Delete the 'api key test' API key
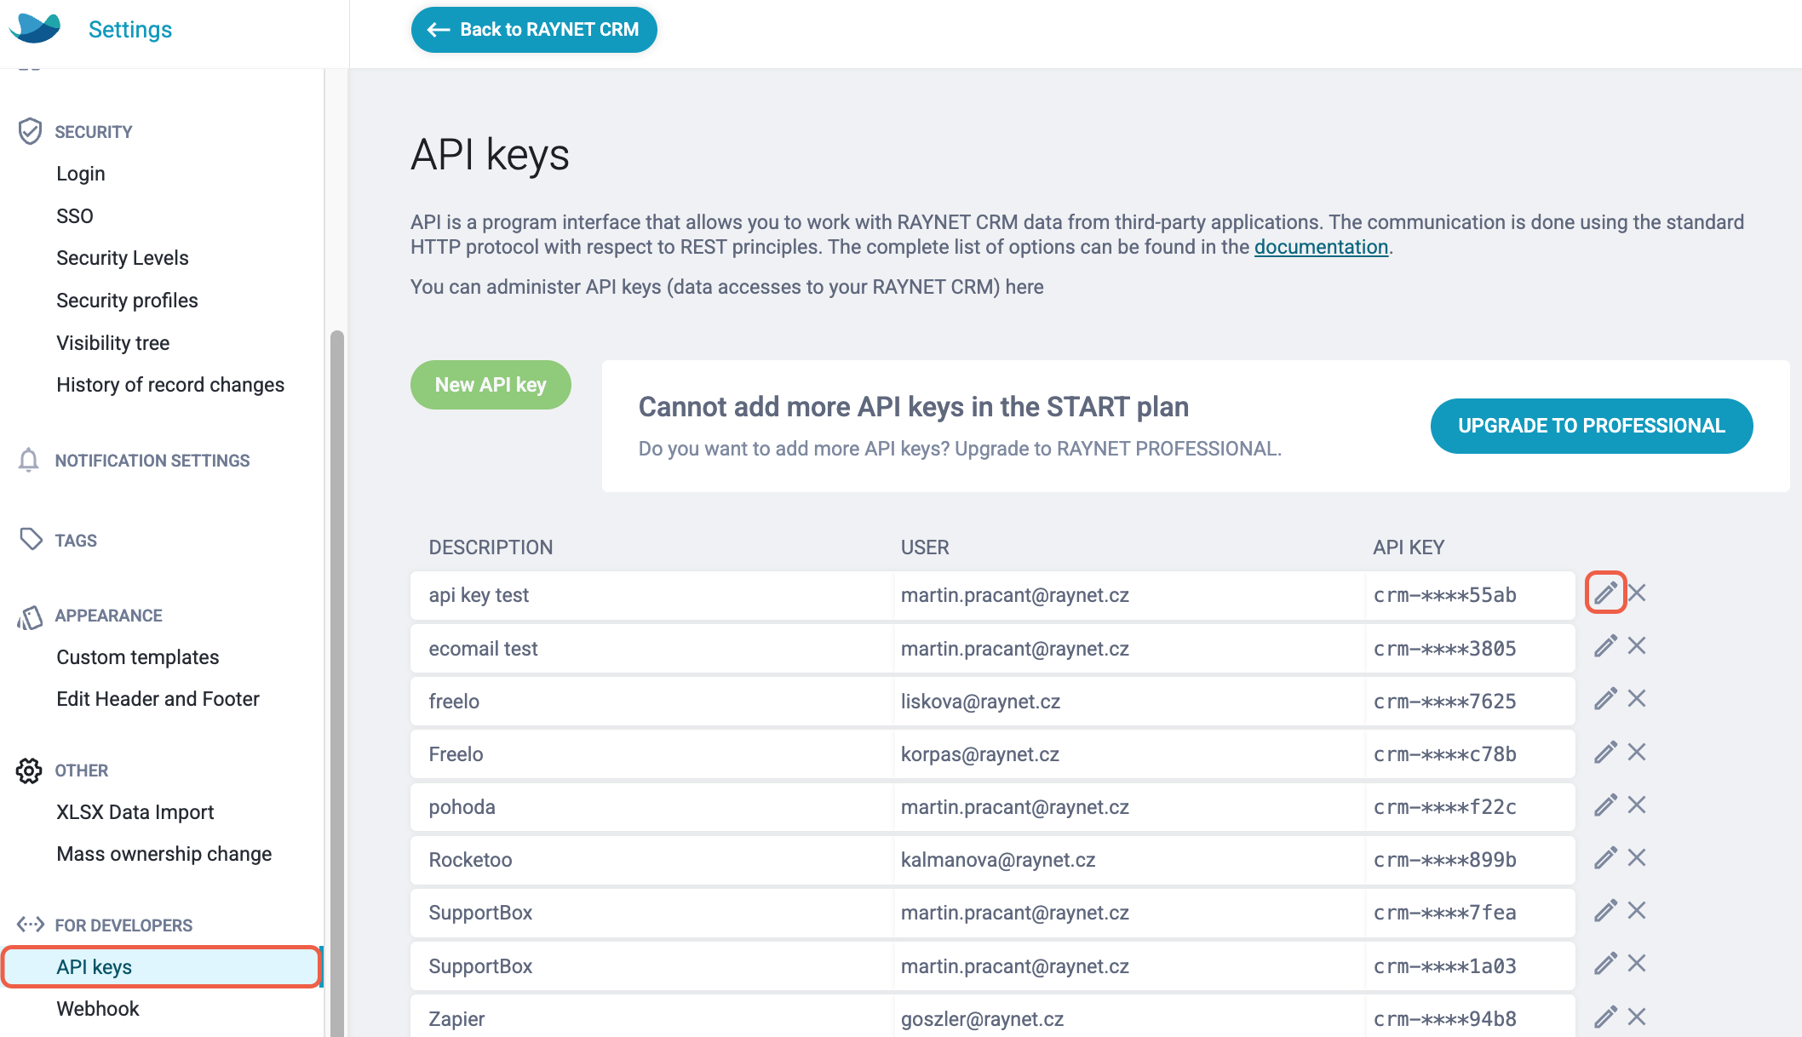Viewport: 1802px width, 1037px height. [x=1637, y=593]
